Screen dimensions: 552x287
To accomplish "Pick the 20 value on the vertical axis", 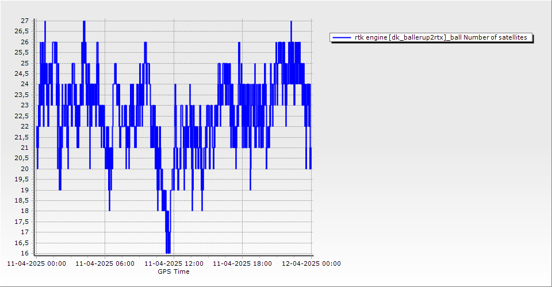I will pyautogui.click(x=24, y=169).
